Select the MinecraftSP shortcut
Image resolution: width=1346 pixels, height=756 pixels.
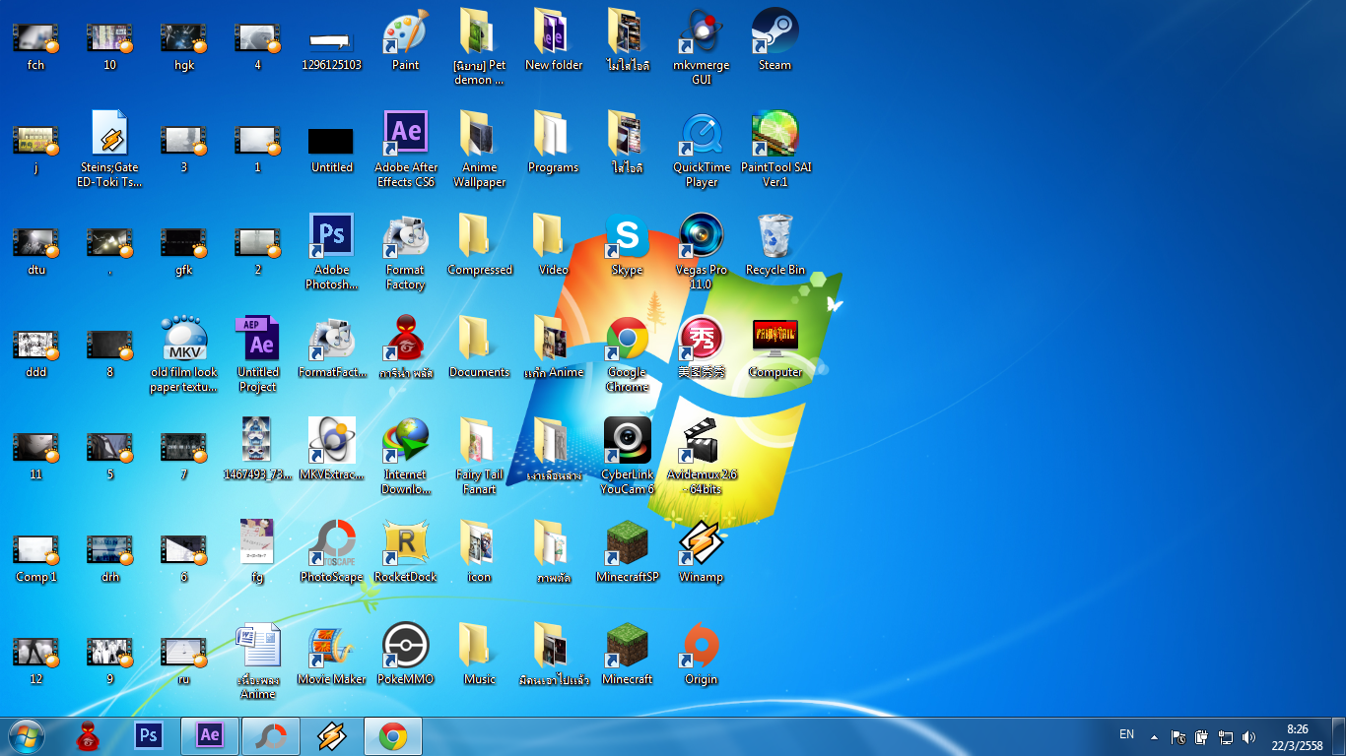coord(627,552)
